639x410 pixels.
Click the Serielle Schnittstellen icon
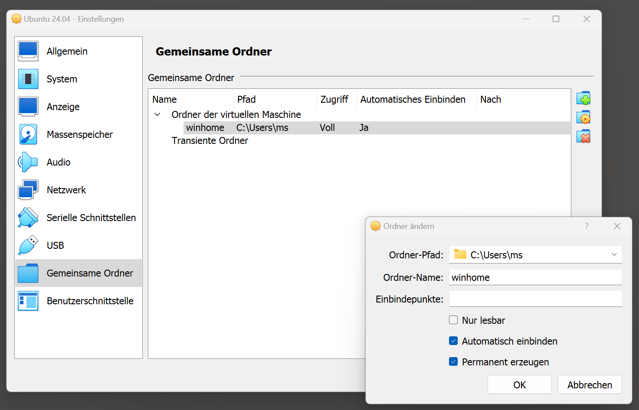[28, 218]
